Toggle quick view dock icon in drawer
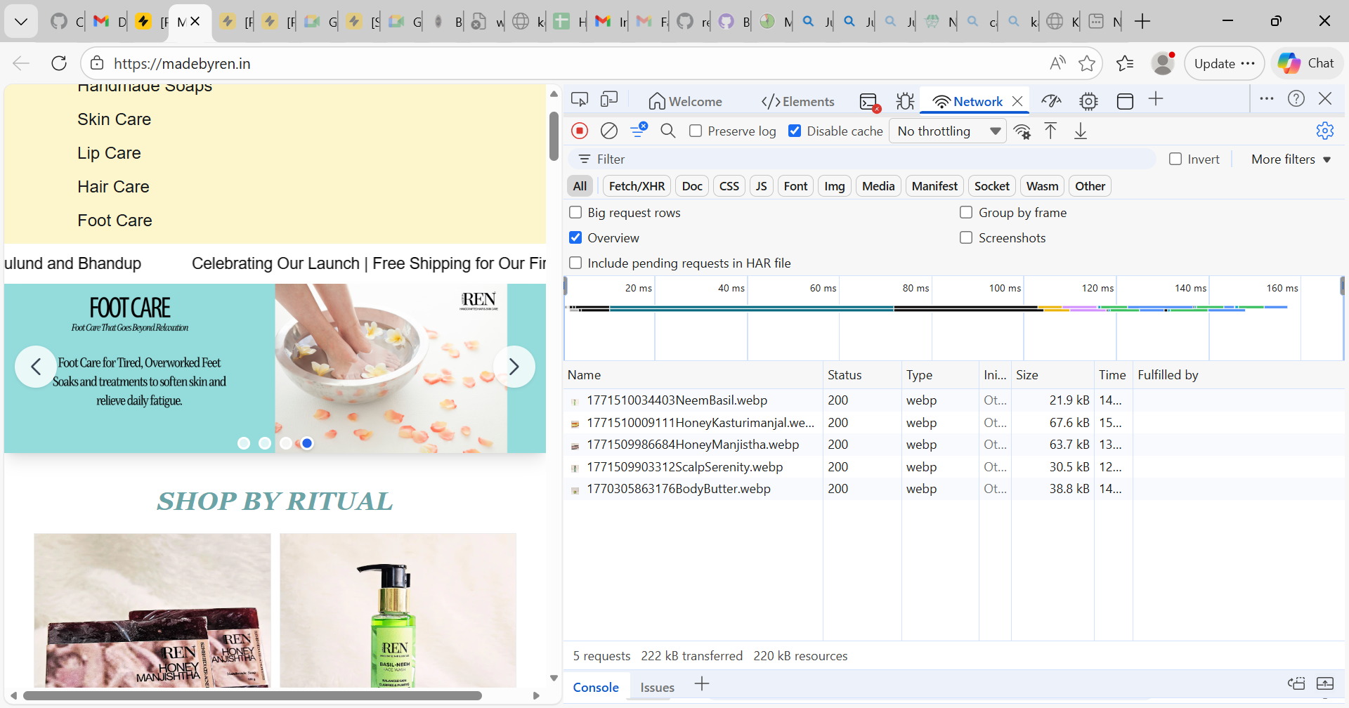Image resolution: width=1349 pixels, height=708 pixels. [1296, 684]
